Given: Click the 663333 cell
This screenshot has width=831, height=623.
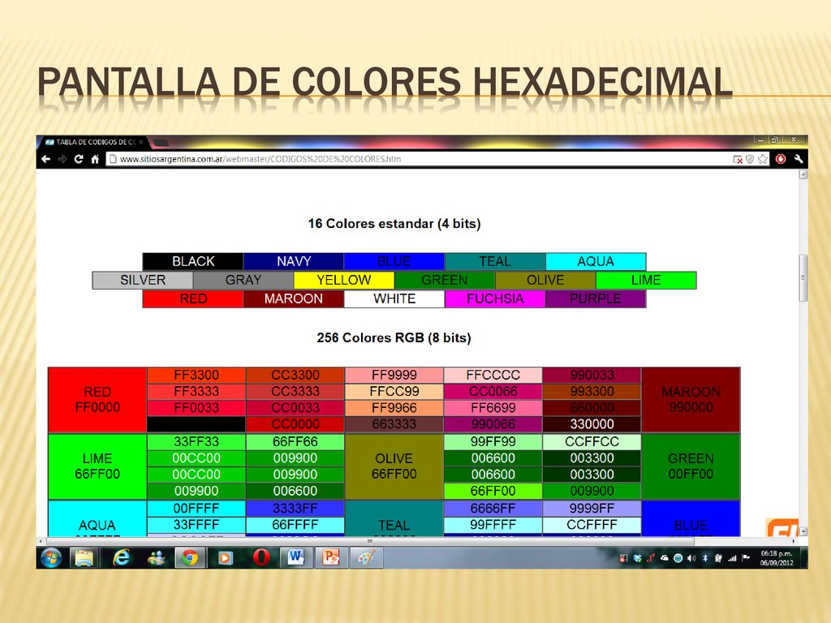Looking at the screenshot, I should (x=394, y=423).
